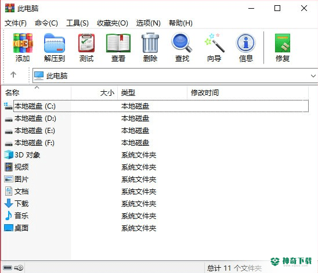Click the 本地磁盘 type cell for D:
The width and height of the screenshot is (318, 273).
pyautogui.click(x=135, y=118)
